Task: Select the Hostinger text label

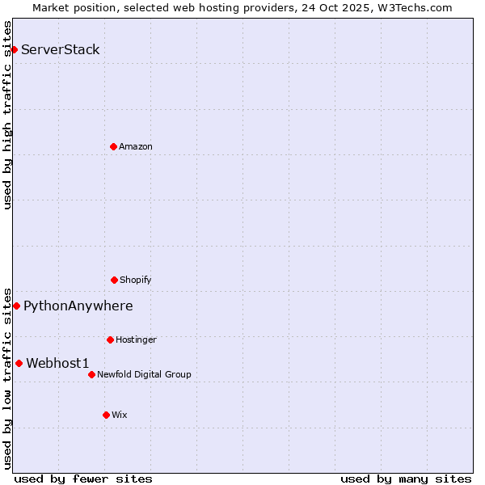Action: [x=136, y=339]
